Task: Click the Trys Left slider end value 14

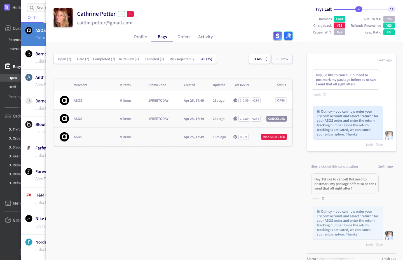Action: 392,9
